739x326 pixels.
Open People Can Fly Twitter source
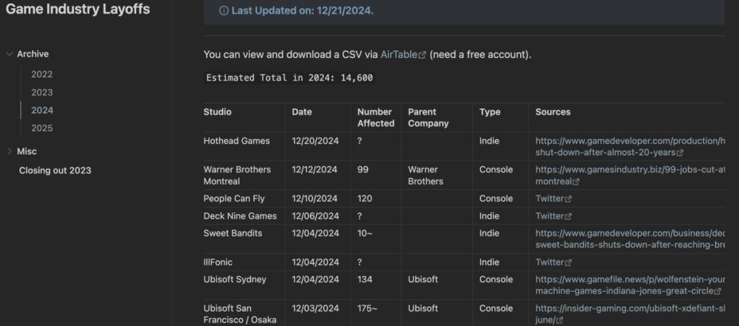[x=549, y=199]
